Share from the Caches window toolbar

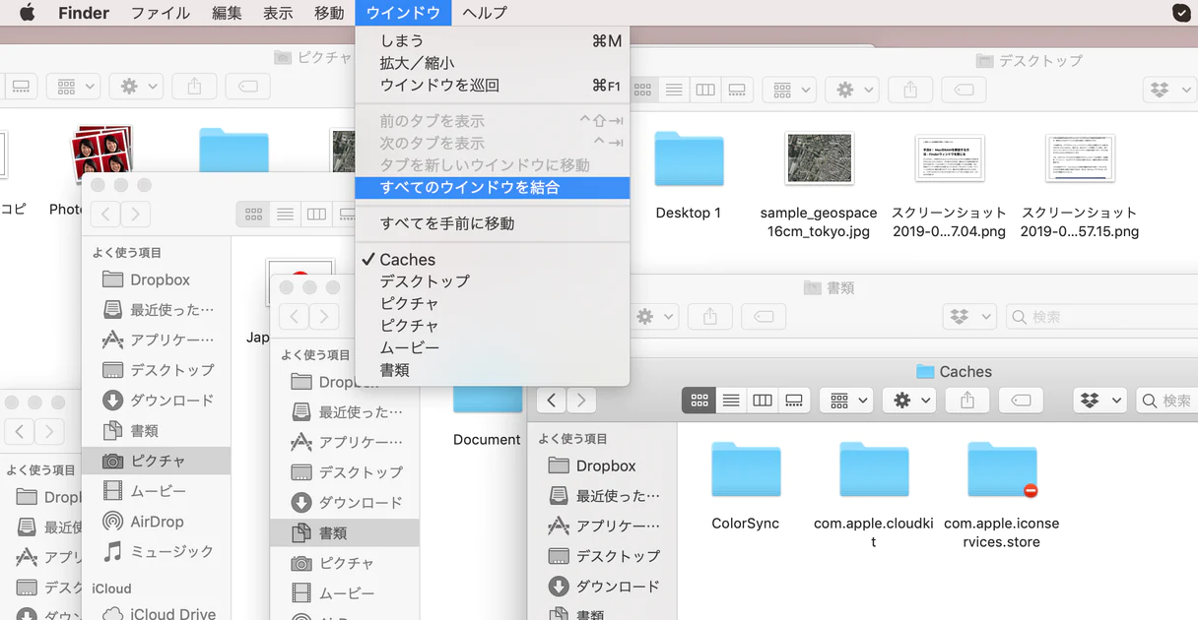967,401
